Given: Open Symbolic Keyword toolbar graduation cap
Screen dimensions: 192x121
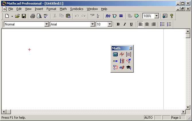Looking at the screenshot, I should pyautogui.click(x=129, y=68).
